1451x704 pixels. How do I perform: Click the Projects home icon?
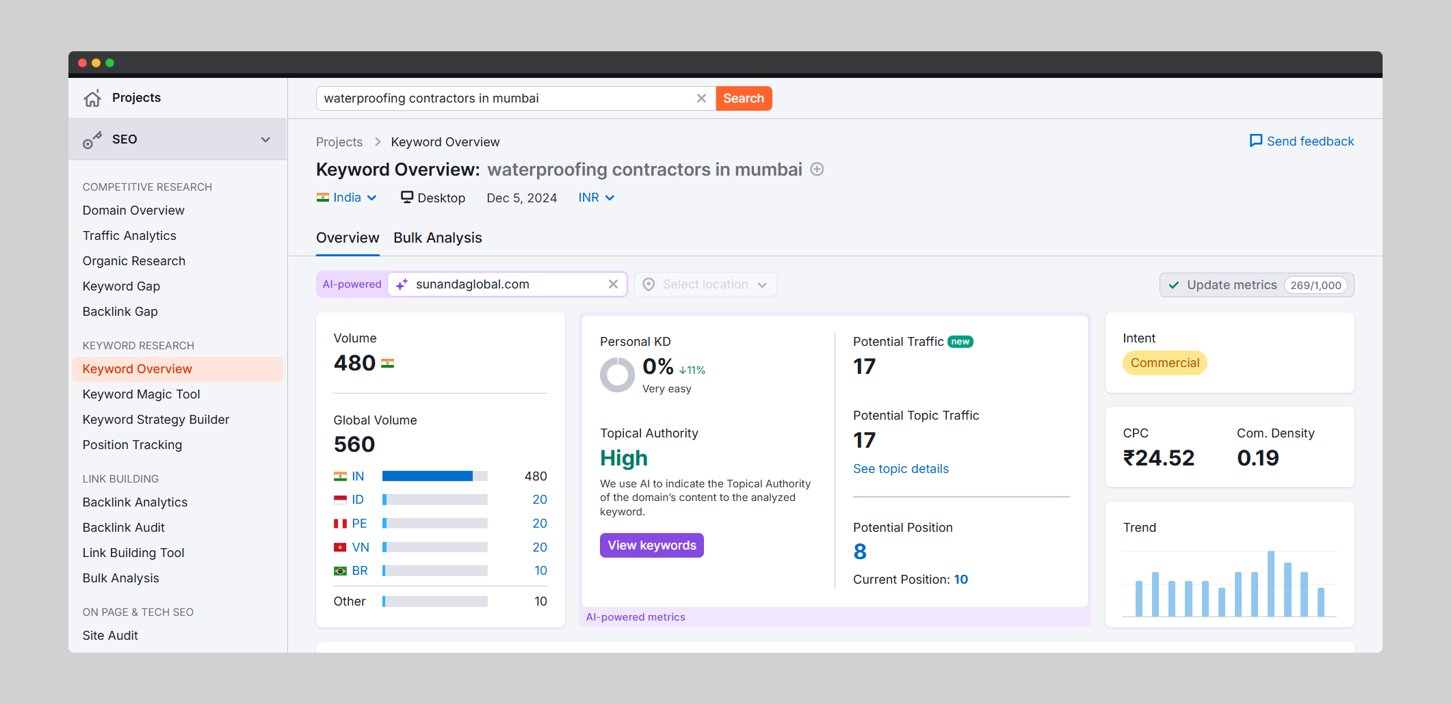(92, 98)
